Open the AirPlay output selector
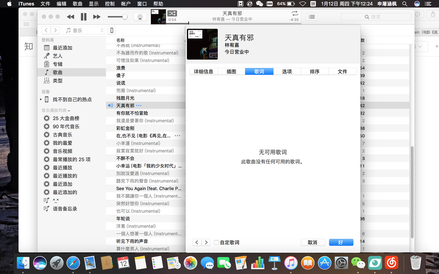 [140, 17]
